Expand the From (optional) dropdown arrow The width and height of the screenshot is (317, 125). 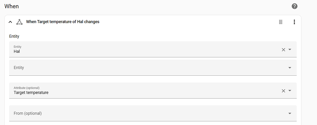tap(290, 113)
